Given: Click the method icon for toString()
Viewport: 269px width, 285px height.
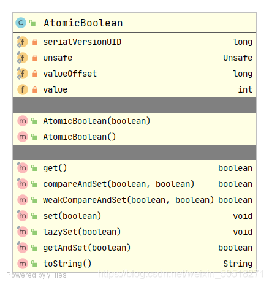Looking at the screenshot, I should point(23,264).
